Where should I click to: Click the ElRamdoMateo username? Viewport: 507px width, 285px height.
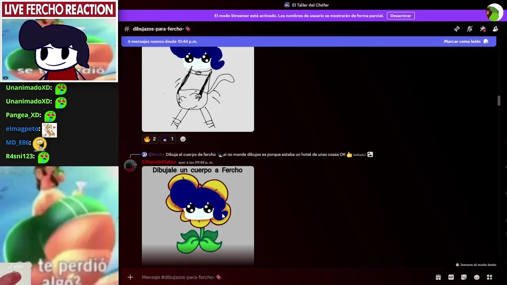(159, 162)
